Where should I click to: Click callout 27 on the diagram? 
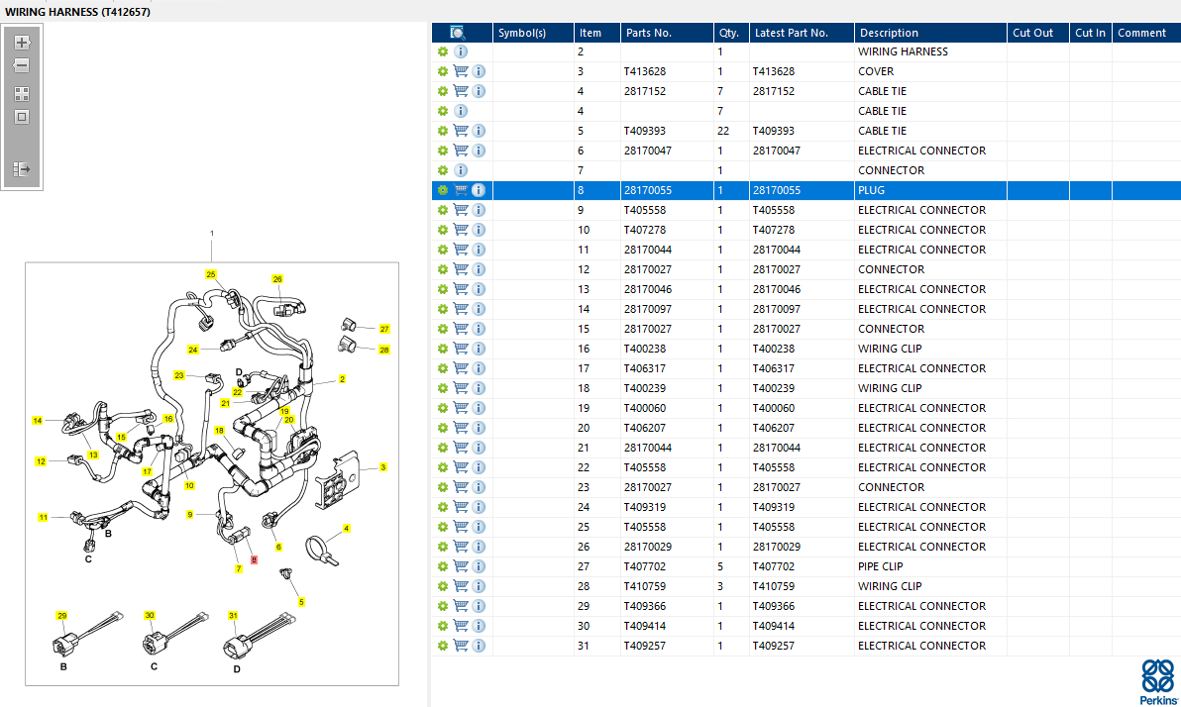pos(384,329)
